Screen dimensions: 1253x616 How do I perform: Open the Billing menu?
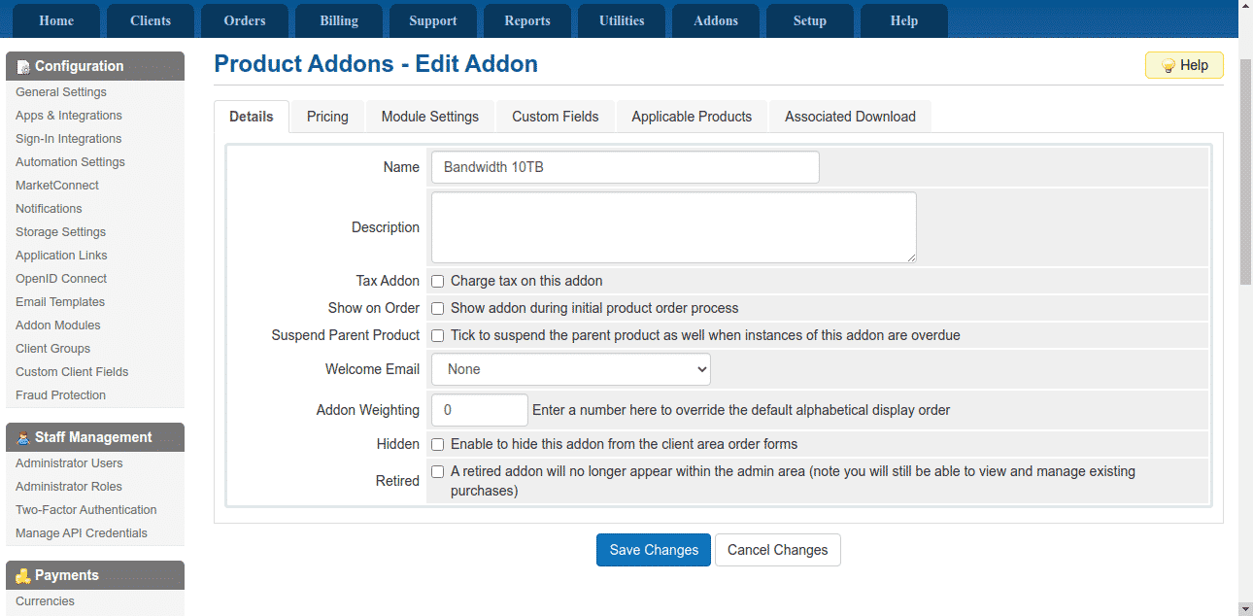339,21
